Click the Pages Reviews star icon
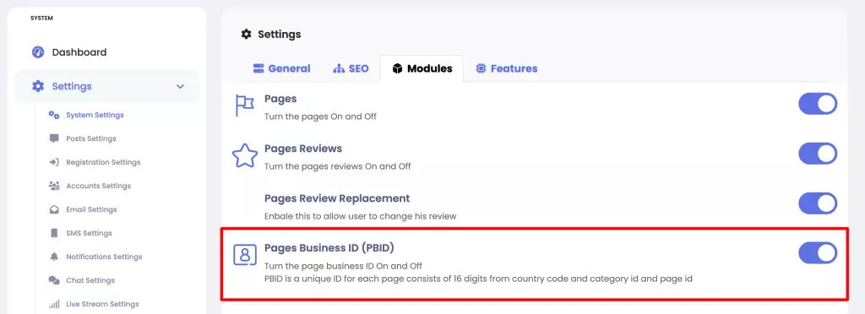 click(x=244, y=156)
